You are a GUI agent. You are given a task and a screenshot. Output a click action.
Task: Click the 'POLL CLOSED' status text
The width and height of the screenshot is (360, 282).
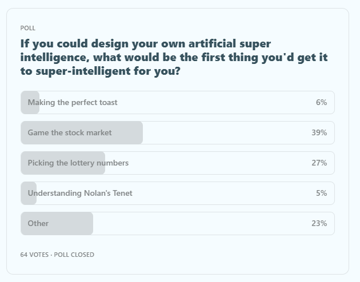coord(74,255)
